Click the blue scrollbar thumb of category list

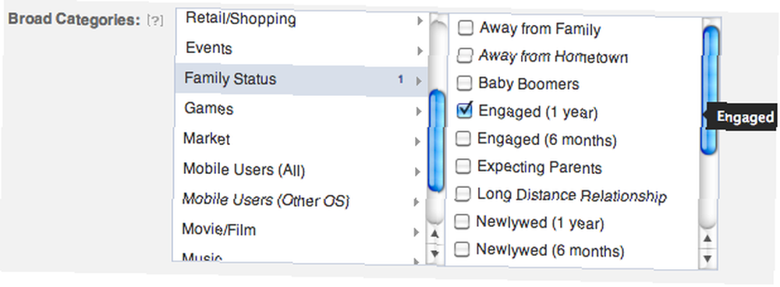coord(436,141)
